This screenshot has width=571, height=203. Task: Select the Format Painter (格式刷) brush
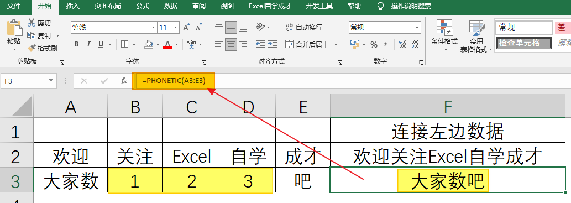point(32,48)
